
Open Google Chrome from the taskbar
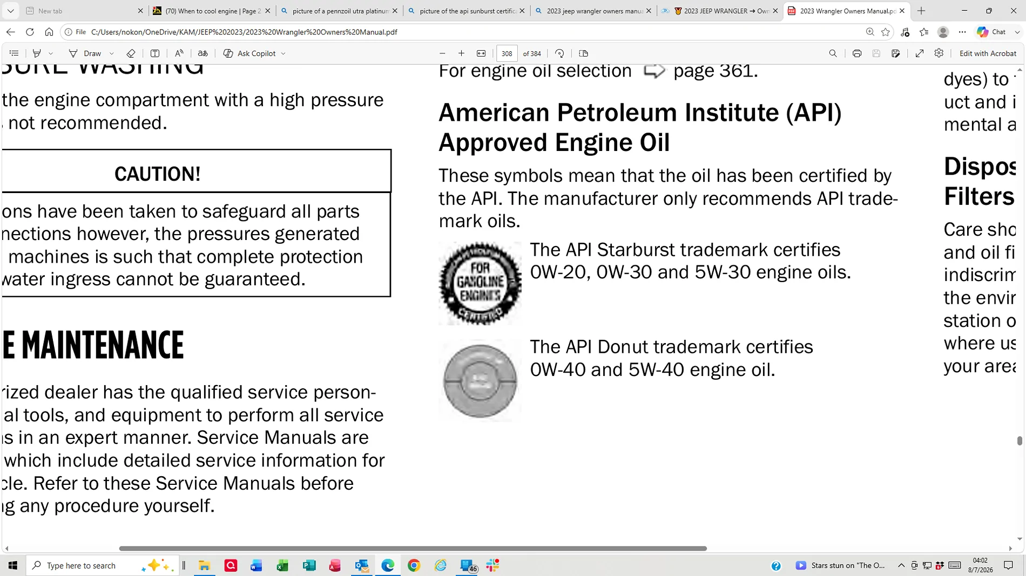414,565
